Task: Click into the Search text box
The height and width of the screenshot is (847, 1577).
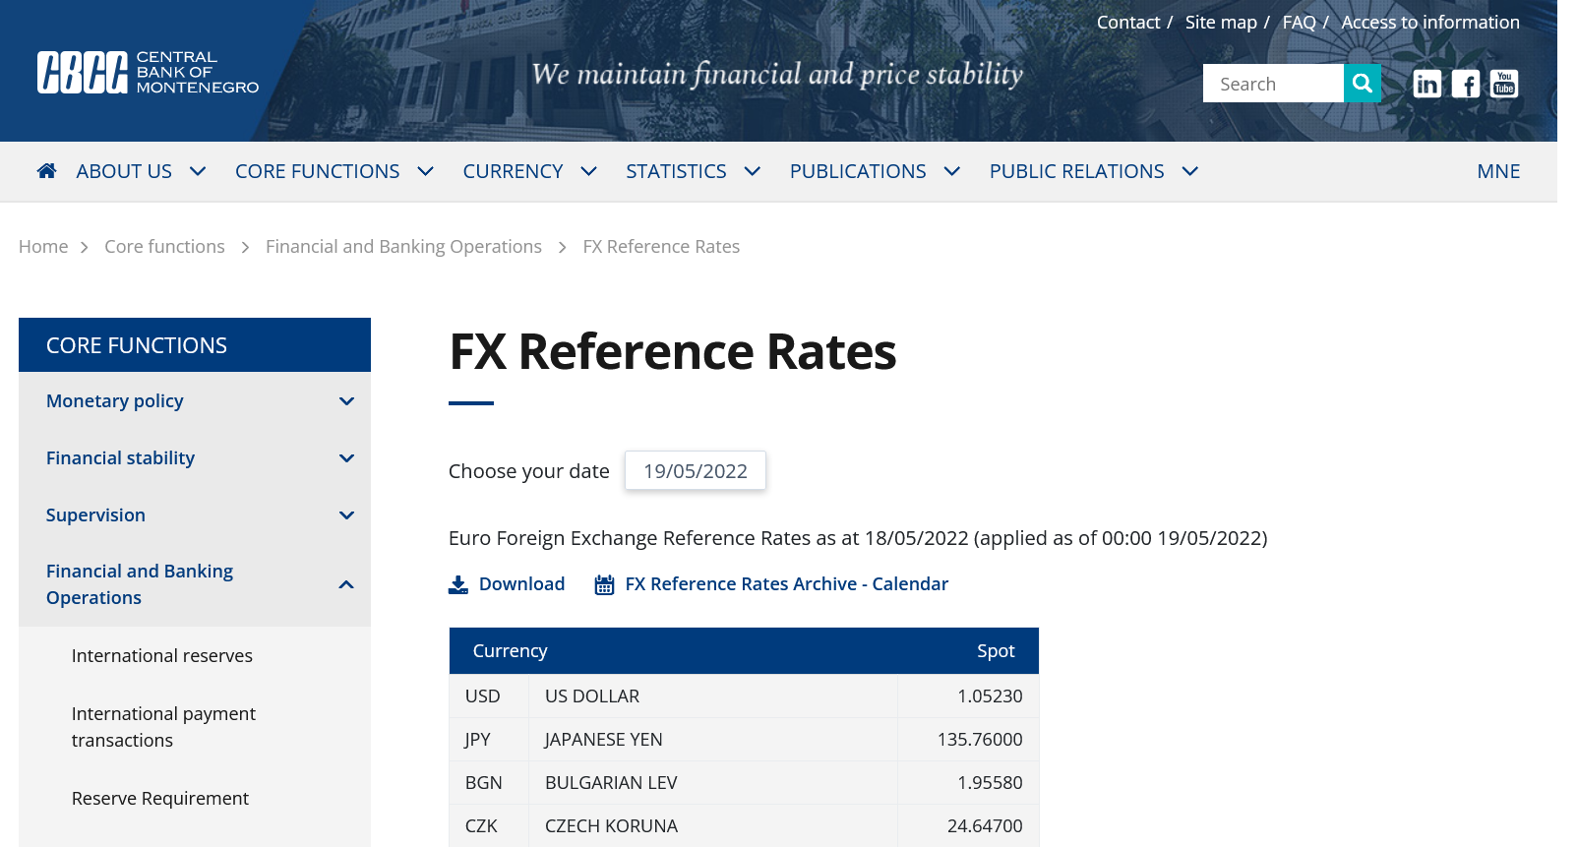Action: (x=1272, y=85)
